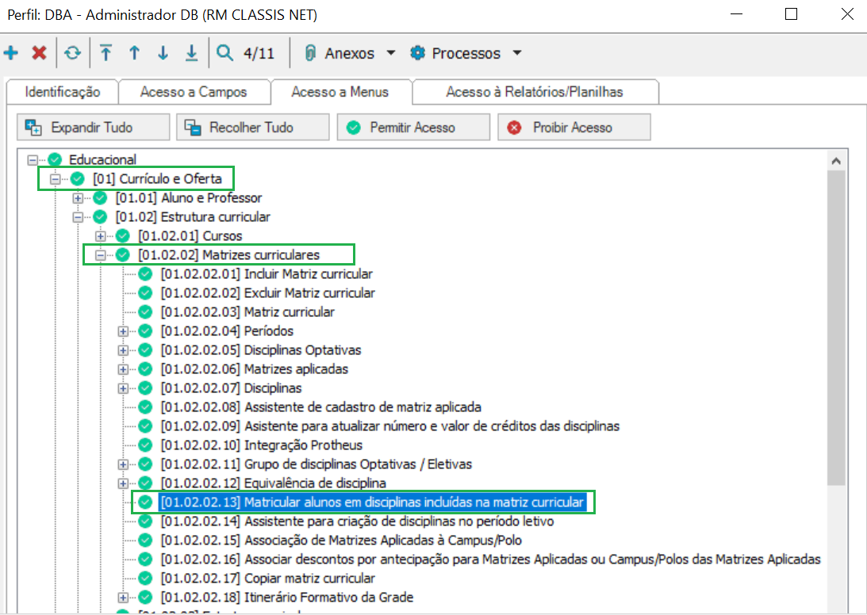
Task: Go to the last record arrow
Action: pos(191,53)
